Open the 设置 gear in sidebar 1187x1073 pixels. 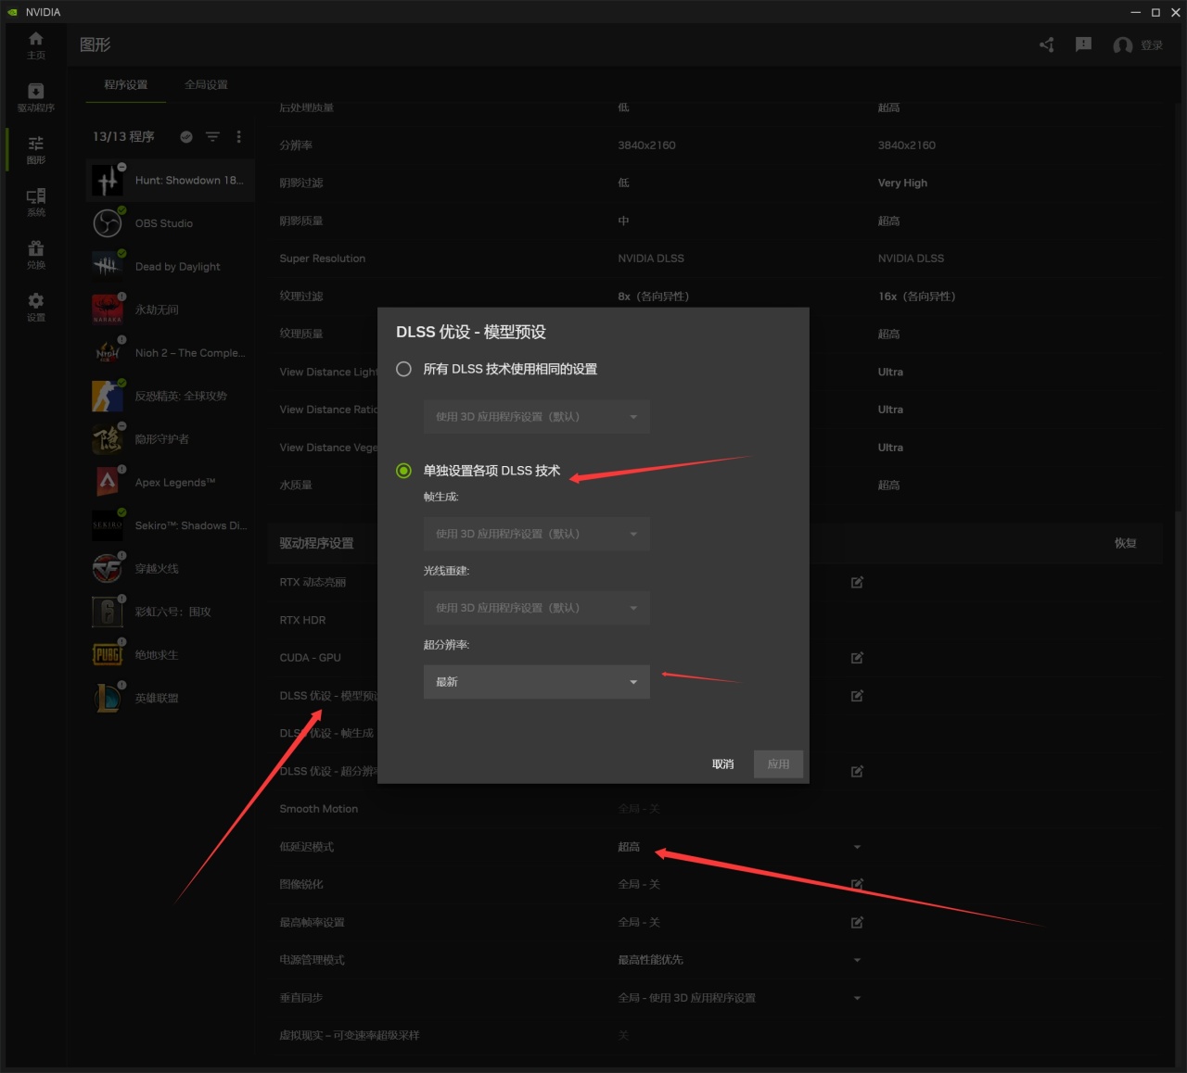tap(35, 307)
